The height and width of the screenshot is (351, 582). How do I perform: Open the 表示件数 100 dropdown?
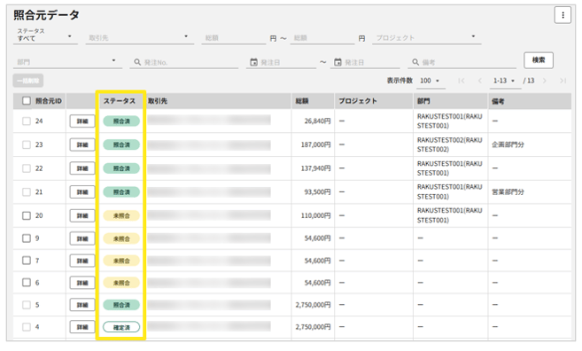pos(430,81)
